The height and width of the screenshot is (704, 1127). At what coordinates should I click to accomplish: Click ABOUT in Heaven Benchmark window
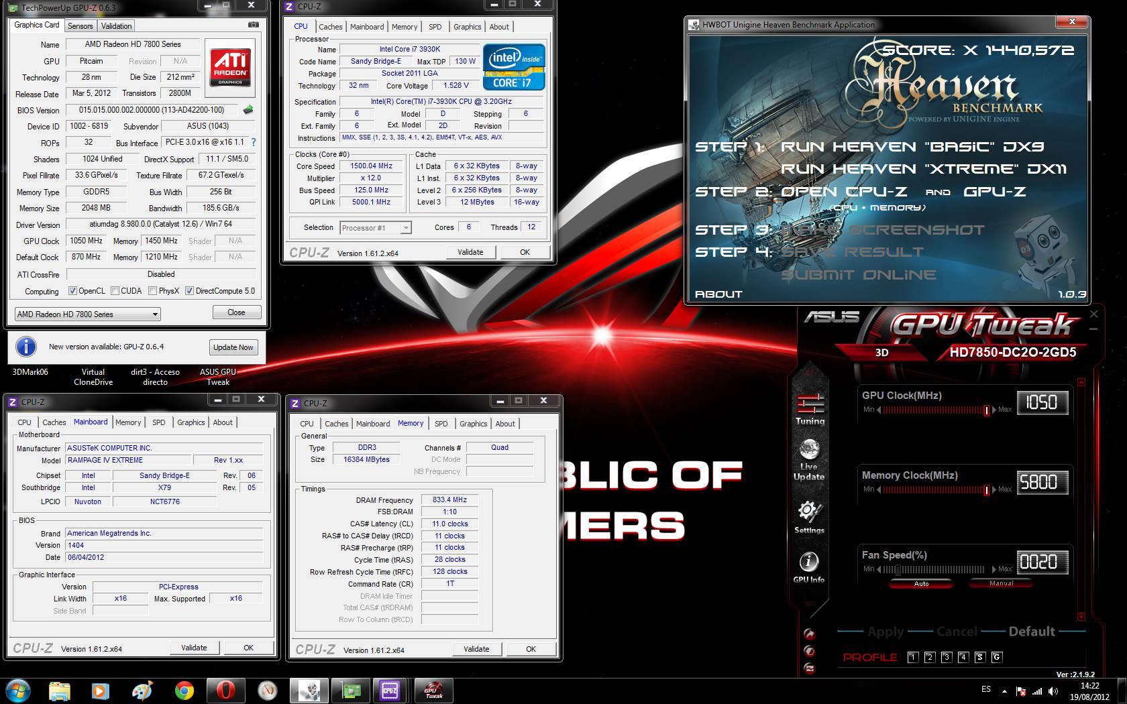point(718,294)
